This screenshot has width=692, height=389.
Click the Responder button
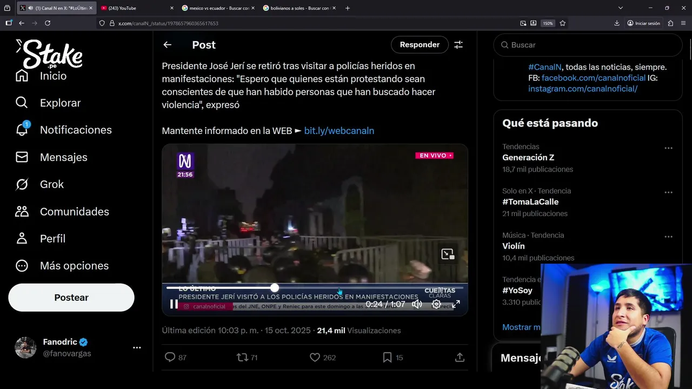(x=420, y=45)
